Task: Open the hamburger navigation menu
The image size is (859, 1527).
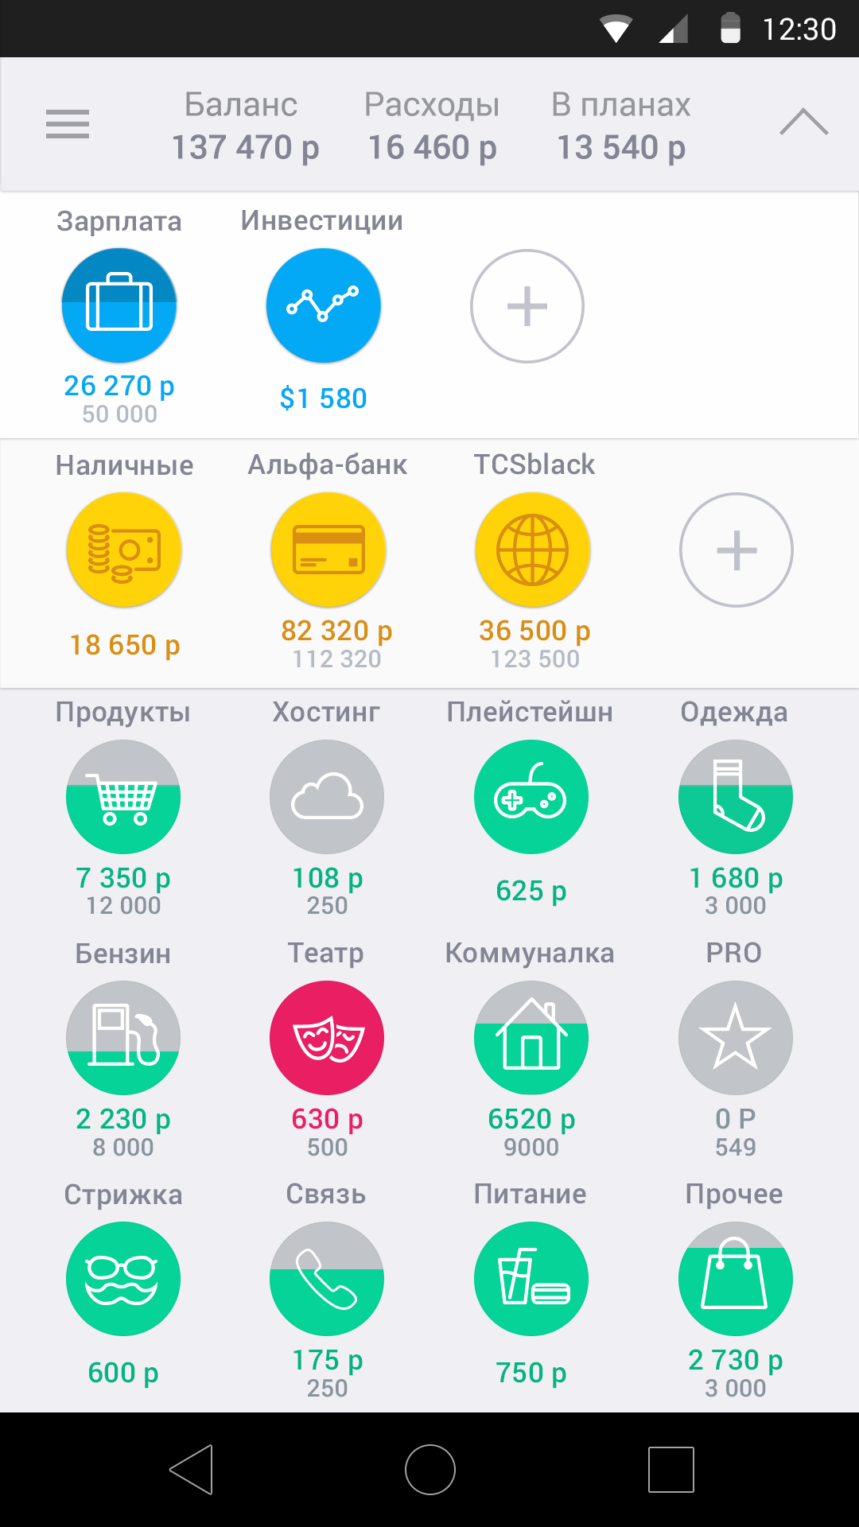Action: pyautogui.click(x=68, y=124)
